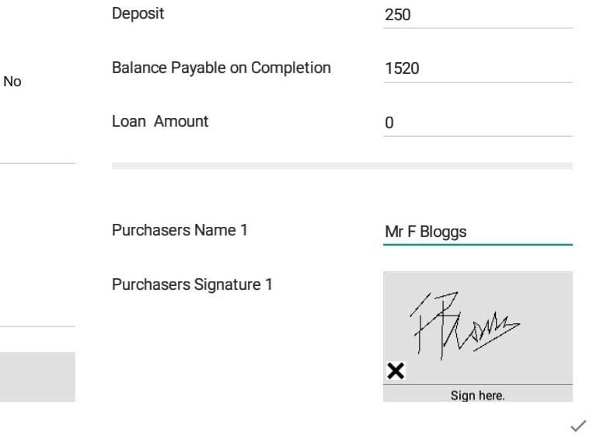Click the 'Purchasers Name 1' label

point(180,230)
